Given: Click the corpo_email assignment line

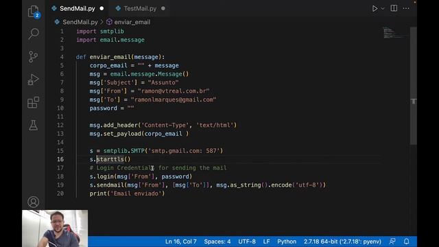Looking at the screenshot, I should coord(134,66).
